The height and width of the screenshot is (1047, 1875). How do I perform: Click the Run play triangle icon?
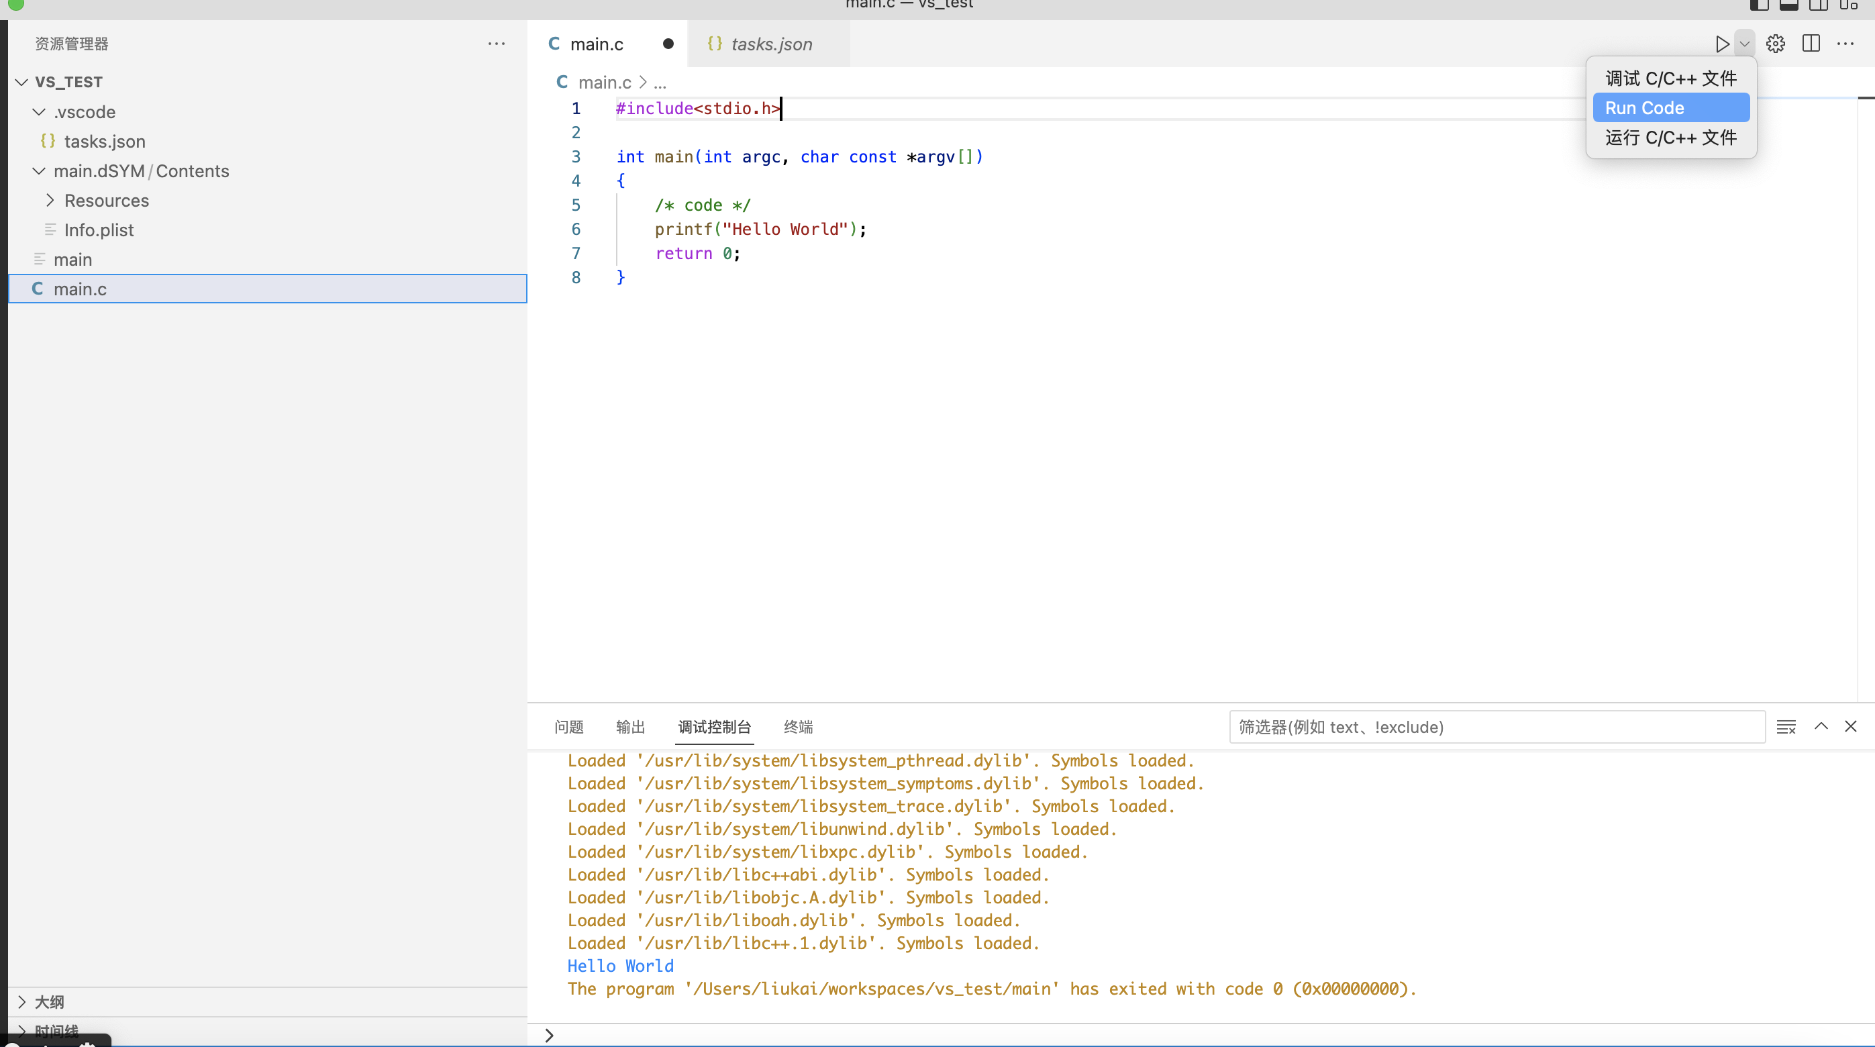(x=1721, y=44)
